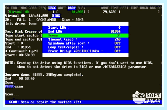Click the CACHE:64KB text

coord(46,20)
